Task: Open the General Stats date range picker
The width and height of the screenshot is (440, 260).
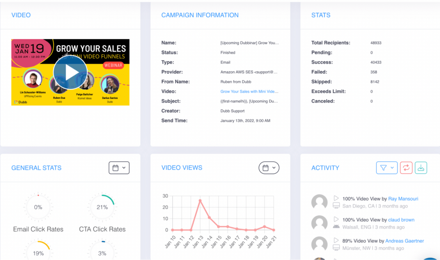Action: pos(119,168)
